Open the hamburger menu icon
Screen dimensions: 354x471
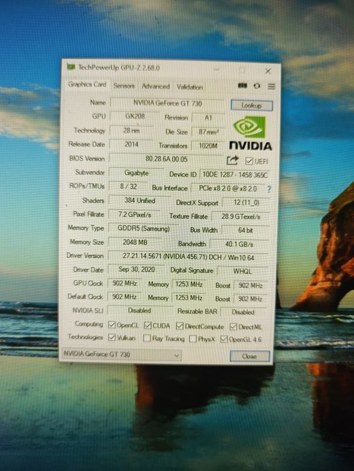pos(271,87)
